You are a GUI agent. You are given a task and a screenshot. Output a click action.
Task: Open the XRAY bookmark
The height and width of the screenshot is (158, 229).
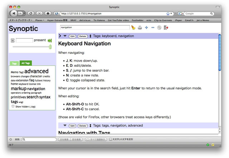(x=73, y=20)
